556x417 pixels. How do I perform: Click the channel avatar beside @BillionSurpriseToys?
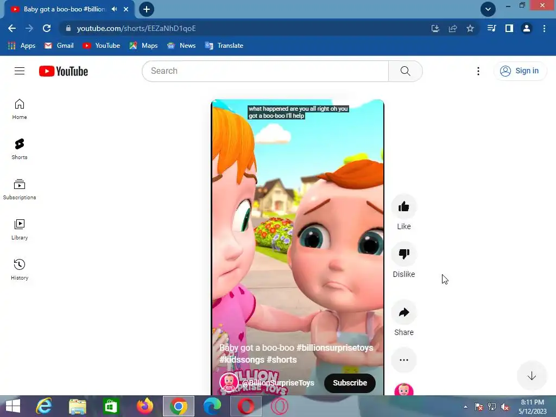[x=229, y=383]
